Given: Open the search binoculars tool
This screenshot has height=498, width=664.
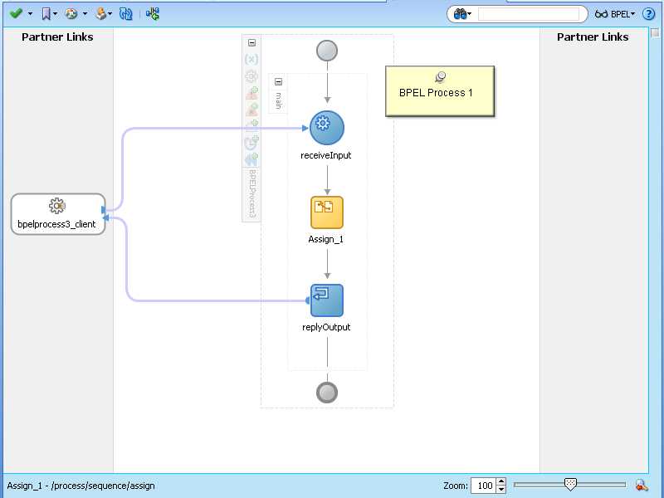Looking at the screenshot, I should click(459, 13).
